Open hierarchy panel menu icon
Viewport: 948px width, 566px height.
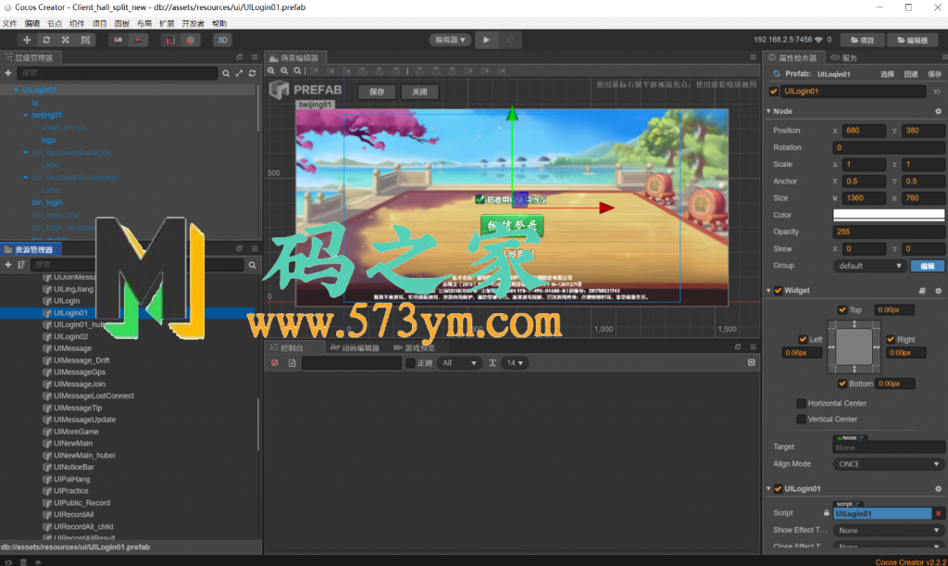click(x=255, y=57)
